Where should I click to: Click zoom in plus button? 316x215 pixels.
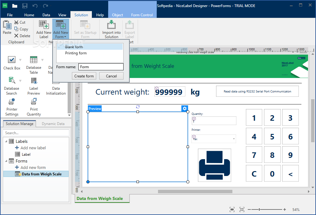click(285, 209)
